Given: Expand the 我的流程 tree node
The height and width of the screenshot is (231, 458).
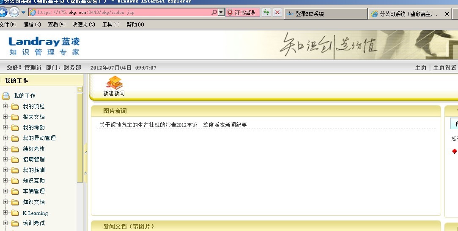Looking at the screenshot, I should tap(5, 106).
